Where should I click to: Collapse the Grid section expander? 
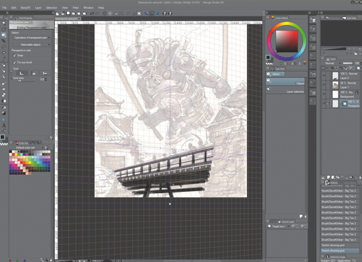point(12,72)
